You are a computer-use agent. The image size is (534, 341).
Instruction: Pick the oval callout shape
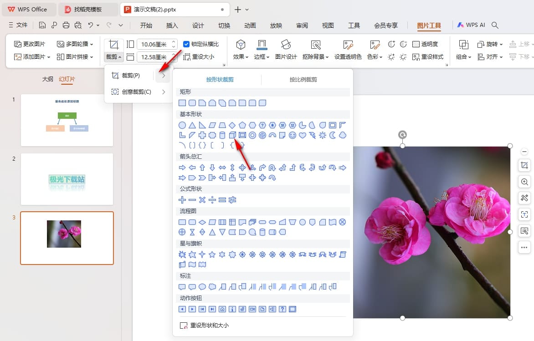click(202, 287)
